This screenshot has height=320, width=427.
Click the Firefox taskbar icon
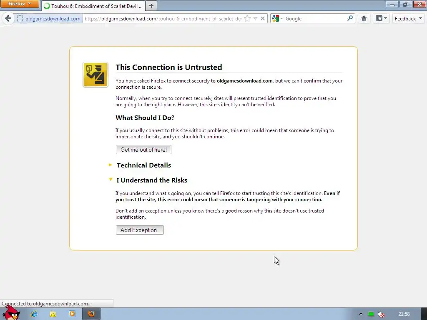coord(91,314)
